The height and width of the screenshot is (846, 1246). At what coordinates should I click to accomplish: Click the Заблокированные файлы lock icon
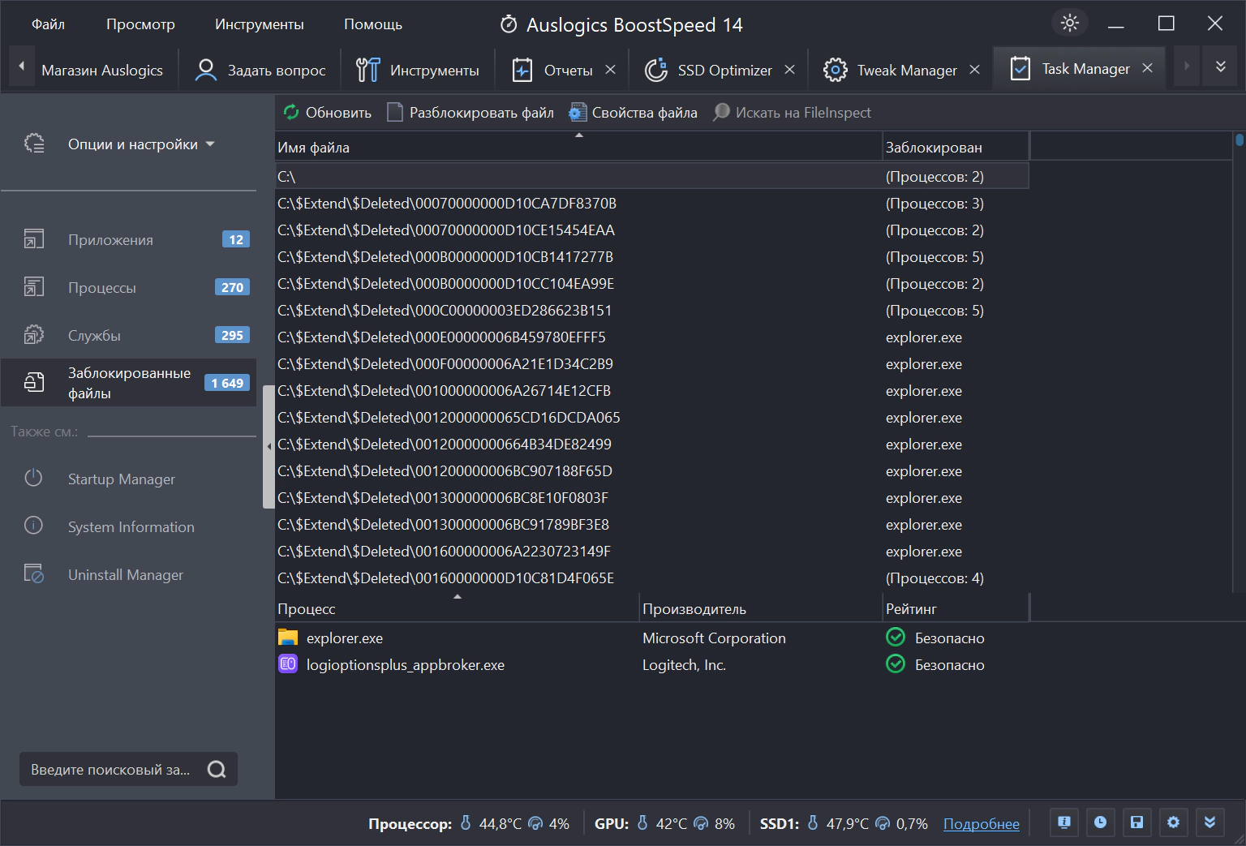(34, 382)
